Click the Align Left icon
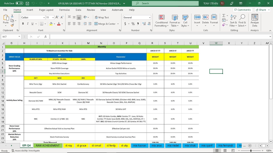This screenshot has height=153, width=273. [69, 24]
